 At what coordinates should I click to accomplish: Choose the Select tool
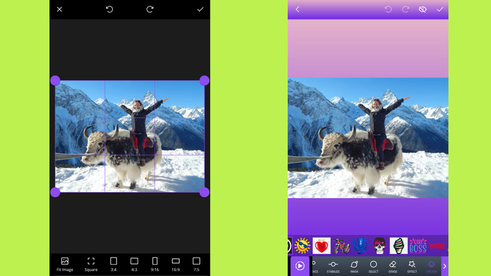pyautogui.click(x=373, y=266)
